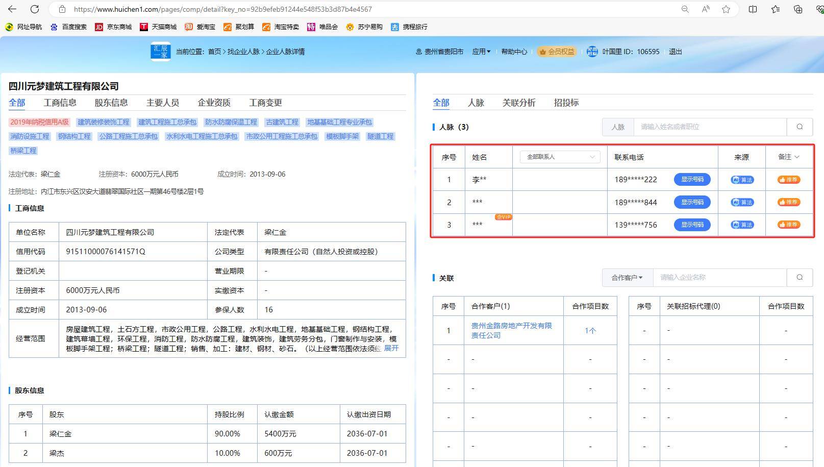
Task: Open 百度搜索 bookmark
Action: (x=68, y=27)
